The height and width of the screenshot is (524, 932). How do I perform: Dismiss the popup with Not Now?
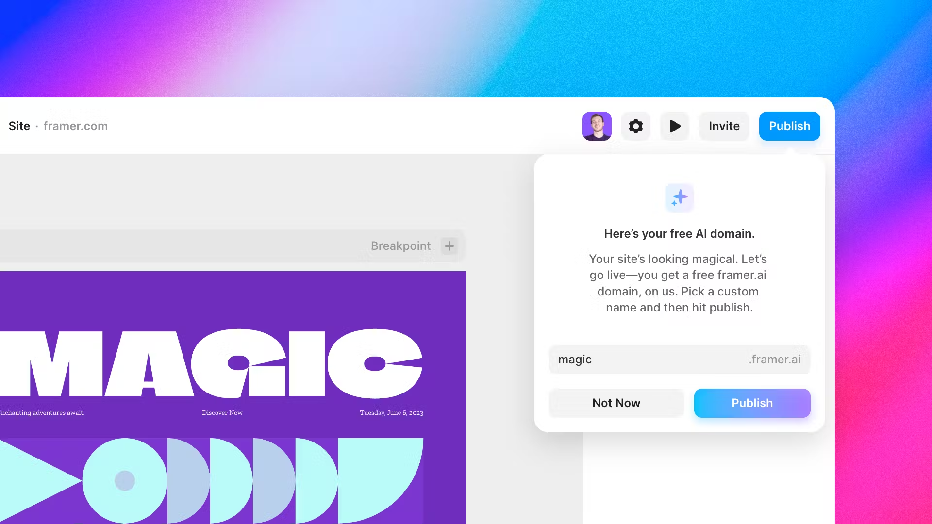(x=616, y=403)
